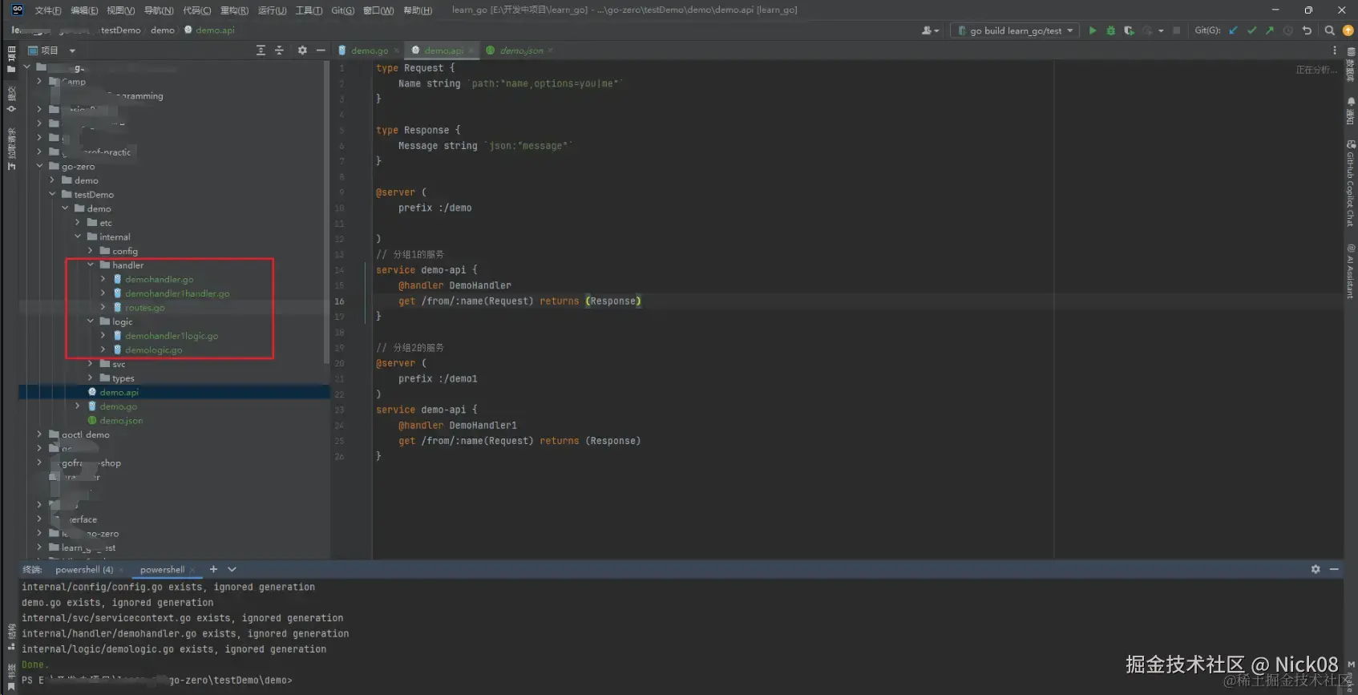The image size is (1358, 695).
Task: Start debugging with the bug icon
Action: (1110, 30)
